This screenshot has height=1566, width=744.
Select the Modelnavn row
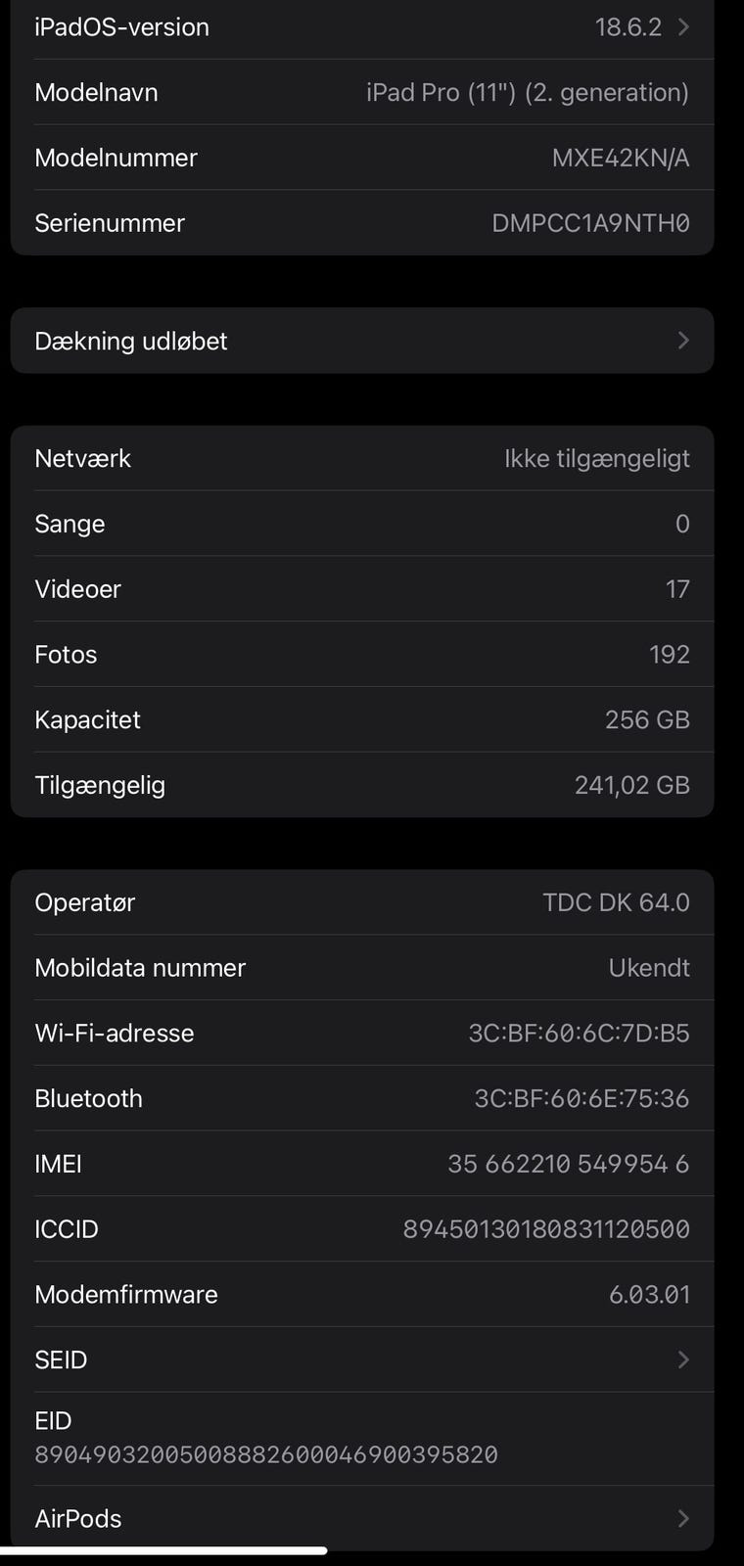pos(362,93)
